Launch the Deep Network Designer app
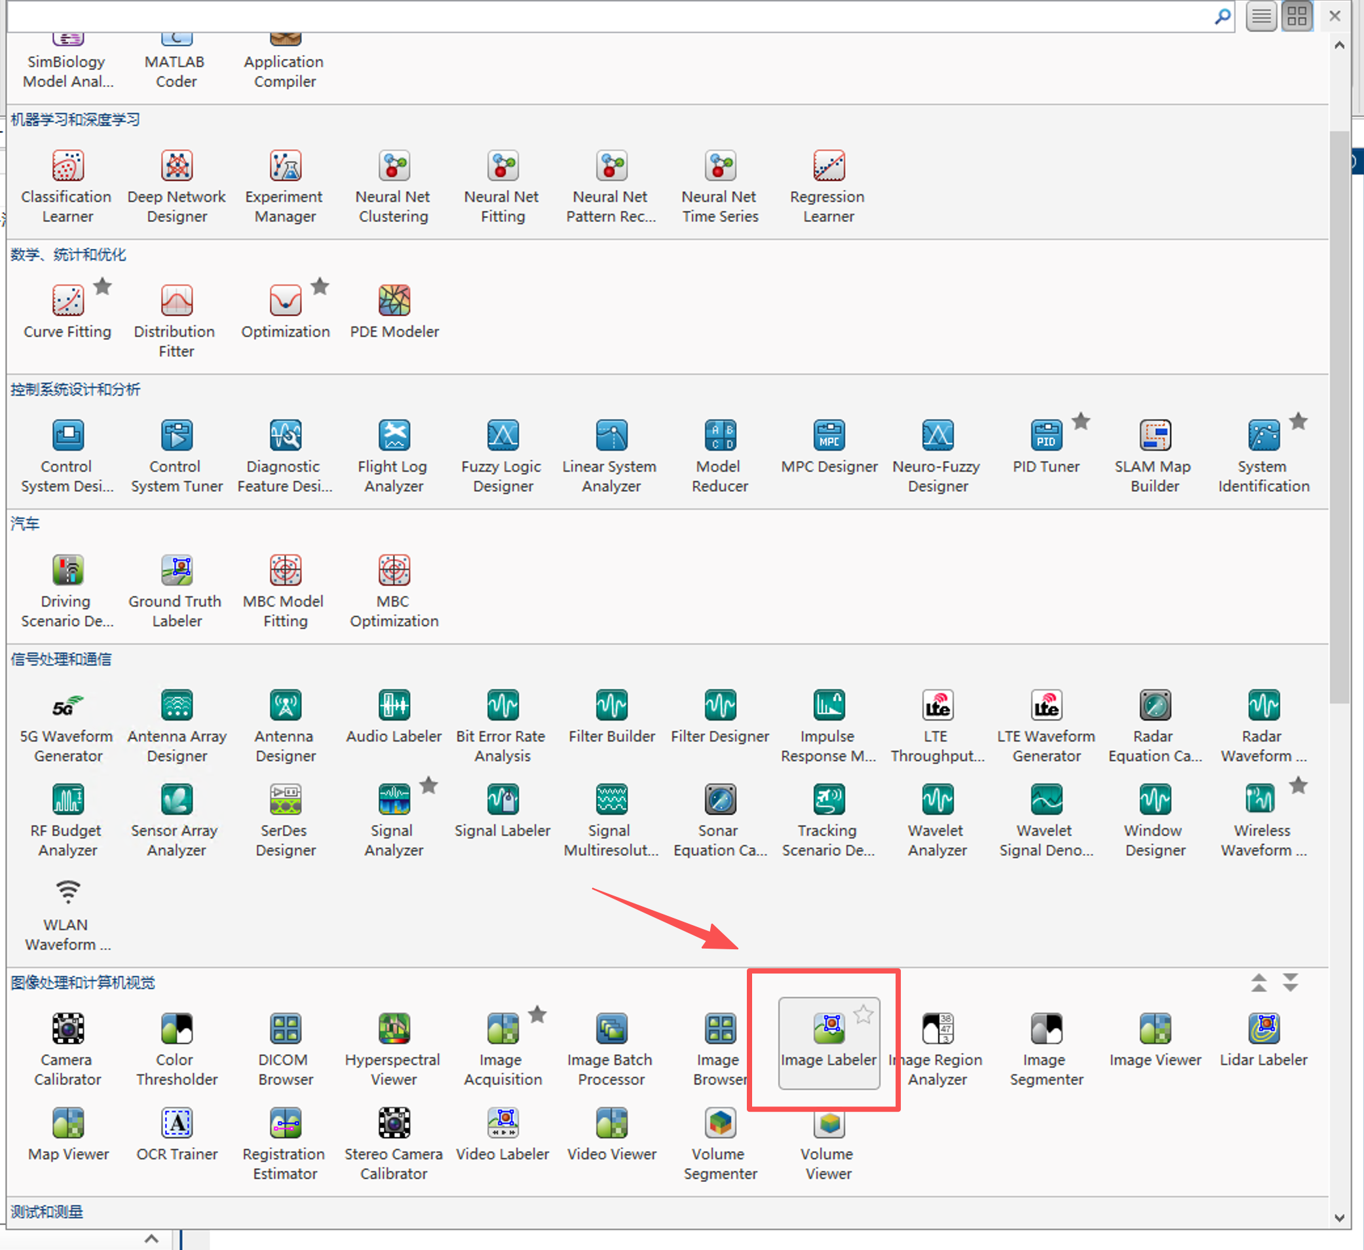 coord(177,166)
